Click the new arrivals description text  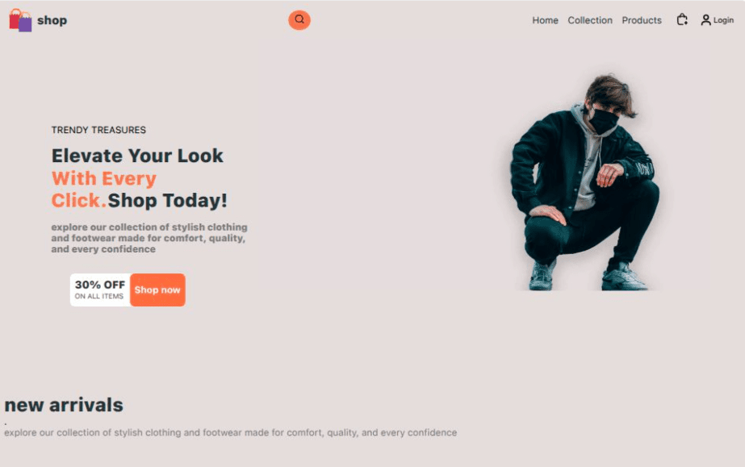pos(230,432)
